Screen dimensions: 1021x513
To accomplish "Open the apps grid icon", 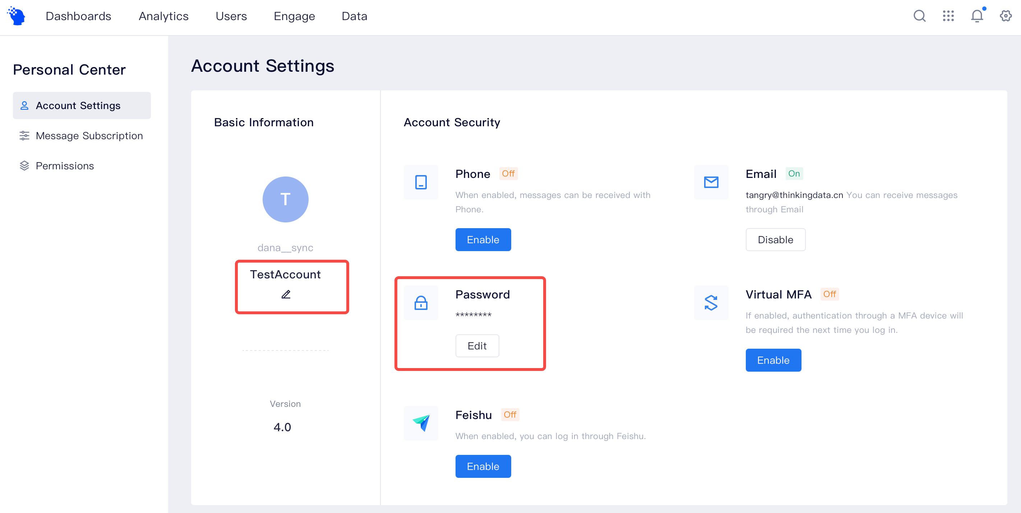I will (948, 16).
